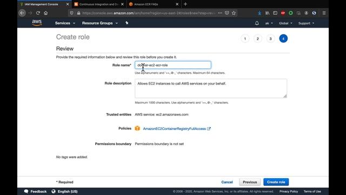Image resolution: width=346 pixels, height=195 pixels.
Task: Click the AWS logo home icon
Action: 37,23
